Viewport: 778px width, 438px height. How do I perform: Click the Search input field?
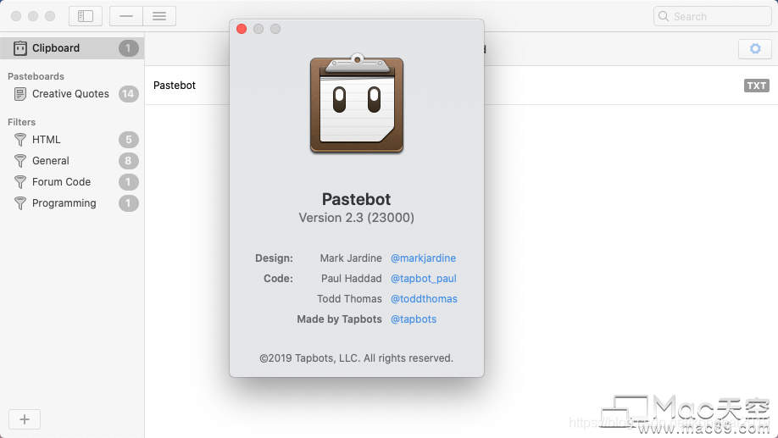click(x=713, y=16)
